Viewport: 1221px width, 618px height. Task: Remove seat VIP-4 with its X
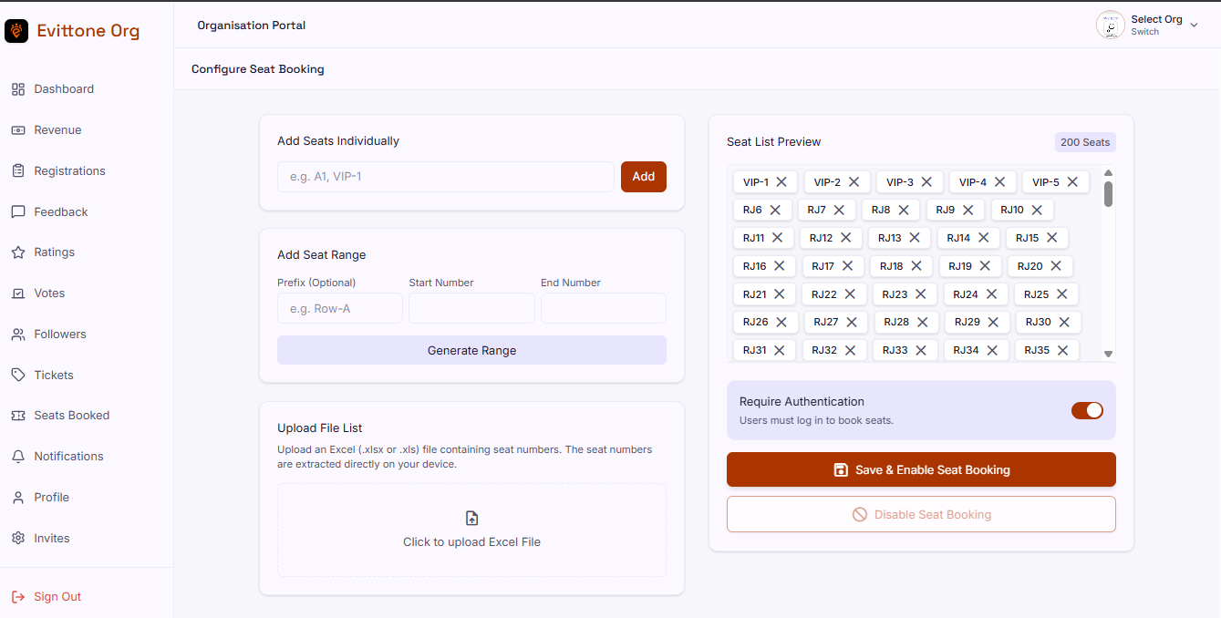point(999,182)
